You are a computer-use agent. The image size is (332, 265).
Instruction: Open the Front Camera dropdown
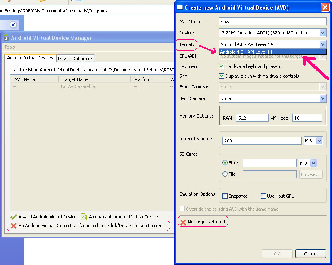(x=273, y=87)
